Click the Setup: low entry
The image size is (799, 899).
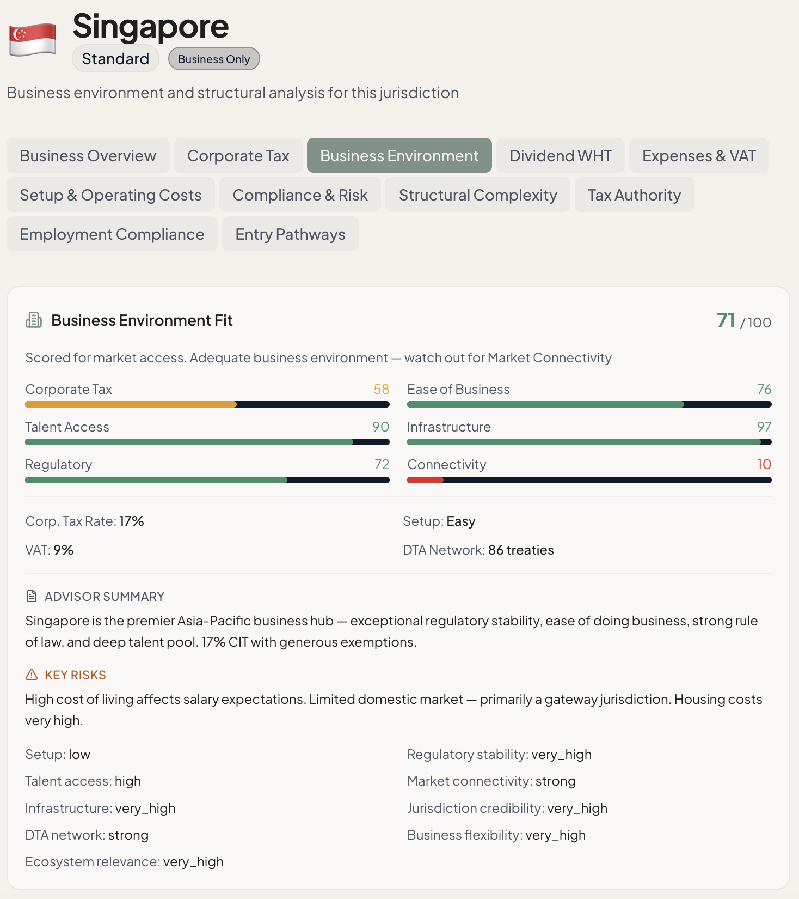coord(58,754)
